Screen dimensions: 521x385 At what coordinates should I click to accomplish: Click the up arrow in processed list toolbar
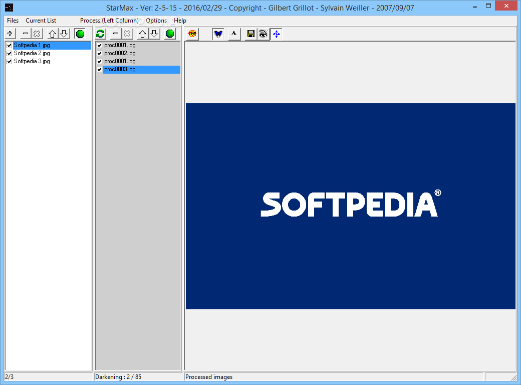(x=143, y=34)
